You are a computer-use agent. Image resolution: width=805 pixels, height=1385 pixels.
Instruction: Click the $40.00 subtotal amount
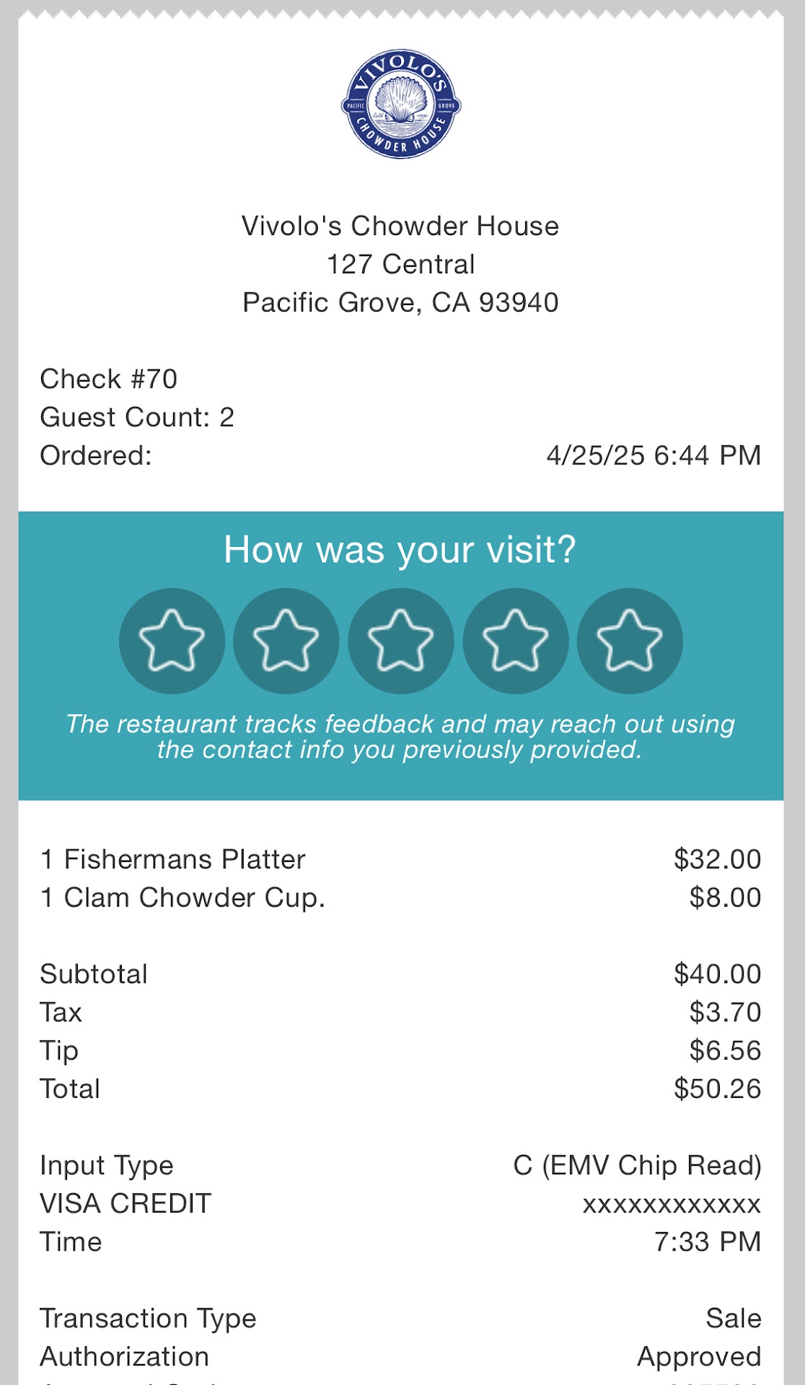pyautogui.click(x=717, y=975)
